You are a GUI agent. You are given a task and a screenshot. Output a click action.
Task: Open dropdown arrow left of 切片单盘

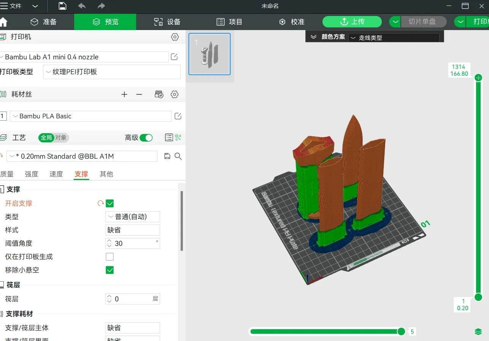(x=395, y=22)
